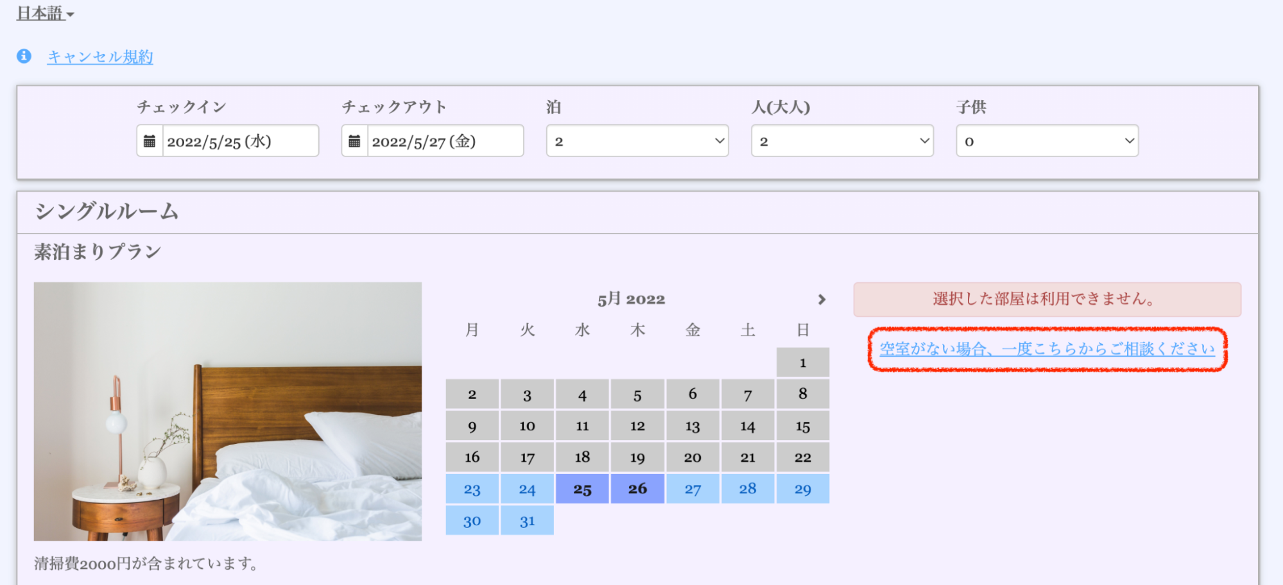Open the 人(大人) adults dropdown

tap(841, 141)
